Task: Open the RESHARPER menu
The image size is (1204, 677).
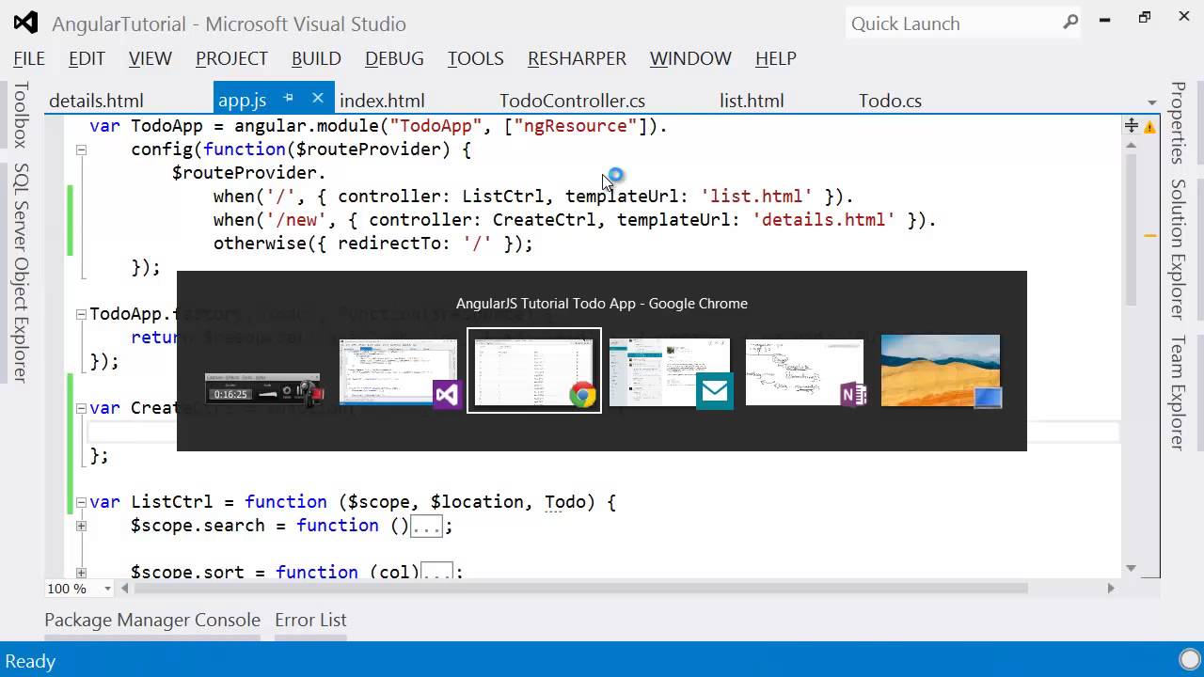Action: click(x=577, y=58)
